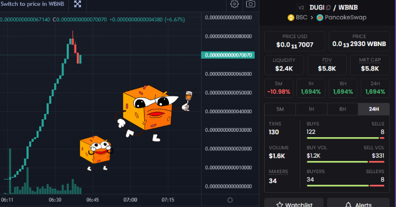Toggle fullscreen chart mode icon
Screen dimensions: 396x207
pos(77,4)
